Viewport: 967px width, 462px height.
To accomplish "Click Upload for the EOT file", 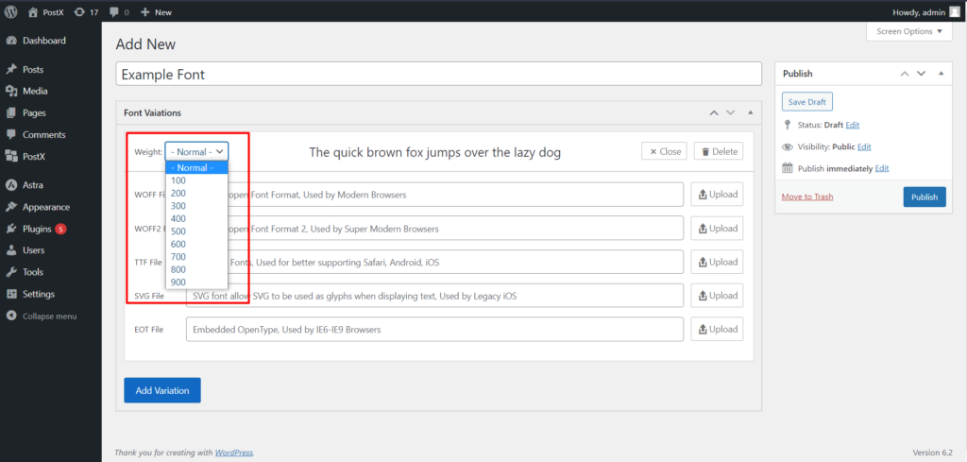I will (x=717, y=330).
